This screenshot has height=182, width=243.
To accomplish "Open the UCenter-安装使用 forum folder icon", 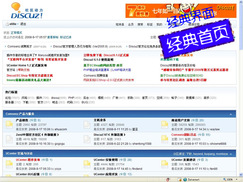I will pyautogui.click(x=87, y=165).
